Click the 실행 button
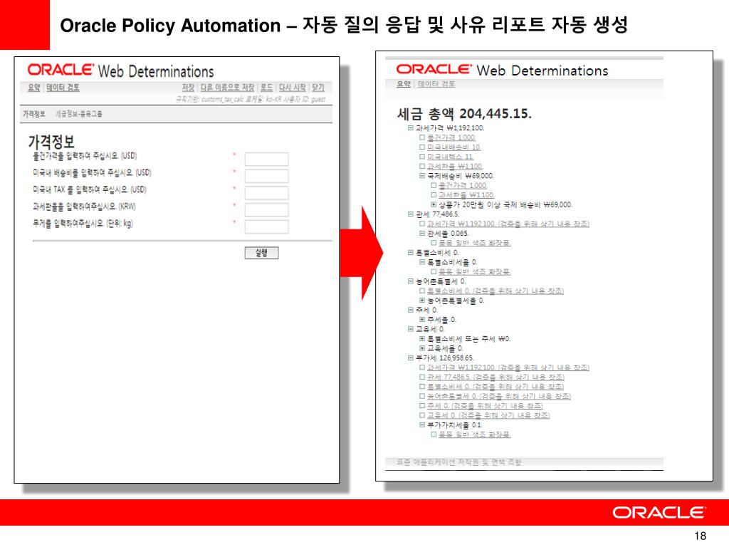Screen dimensions: 729x547 pyautogui.click(x=261, y=253)
